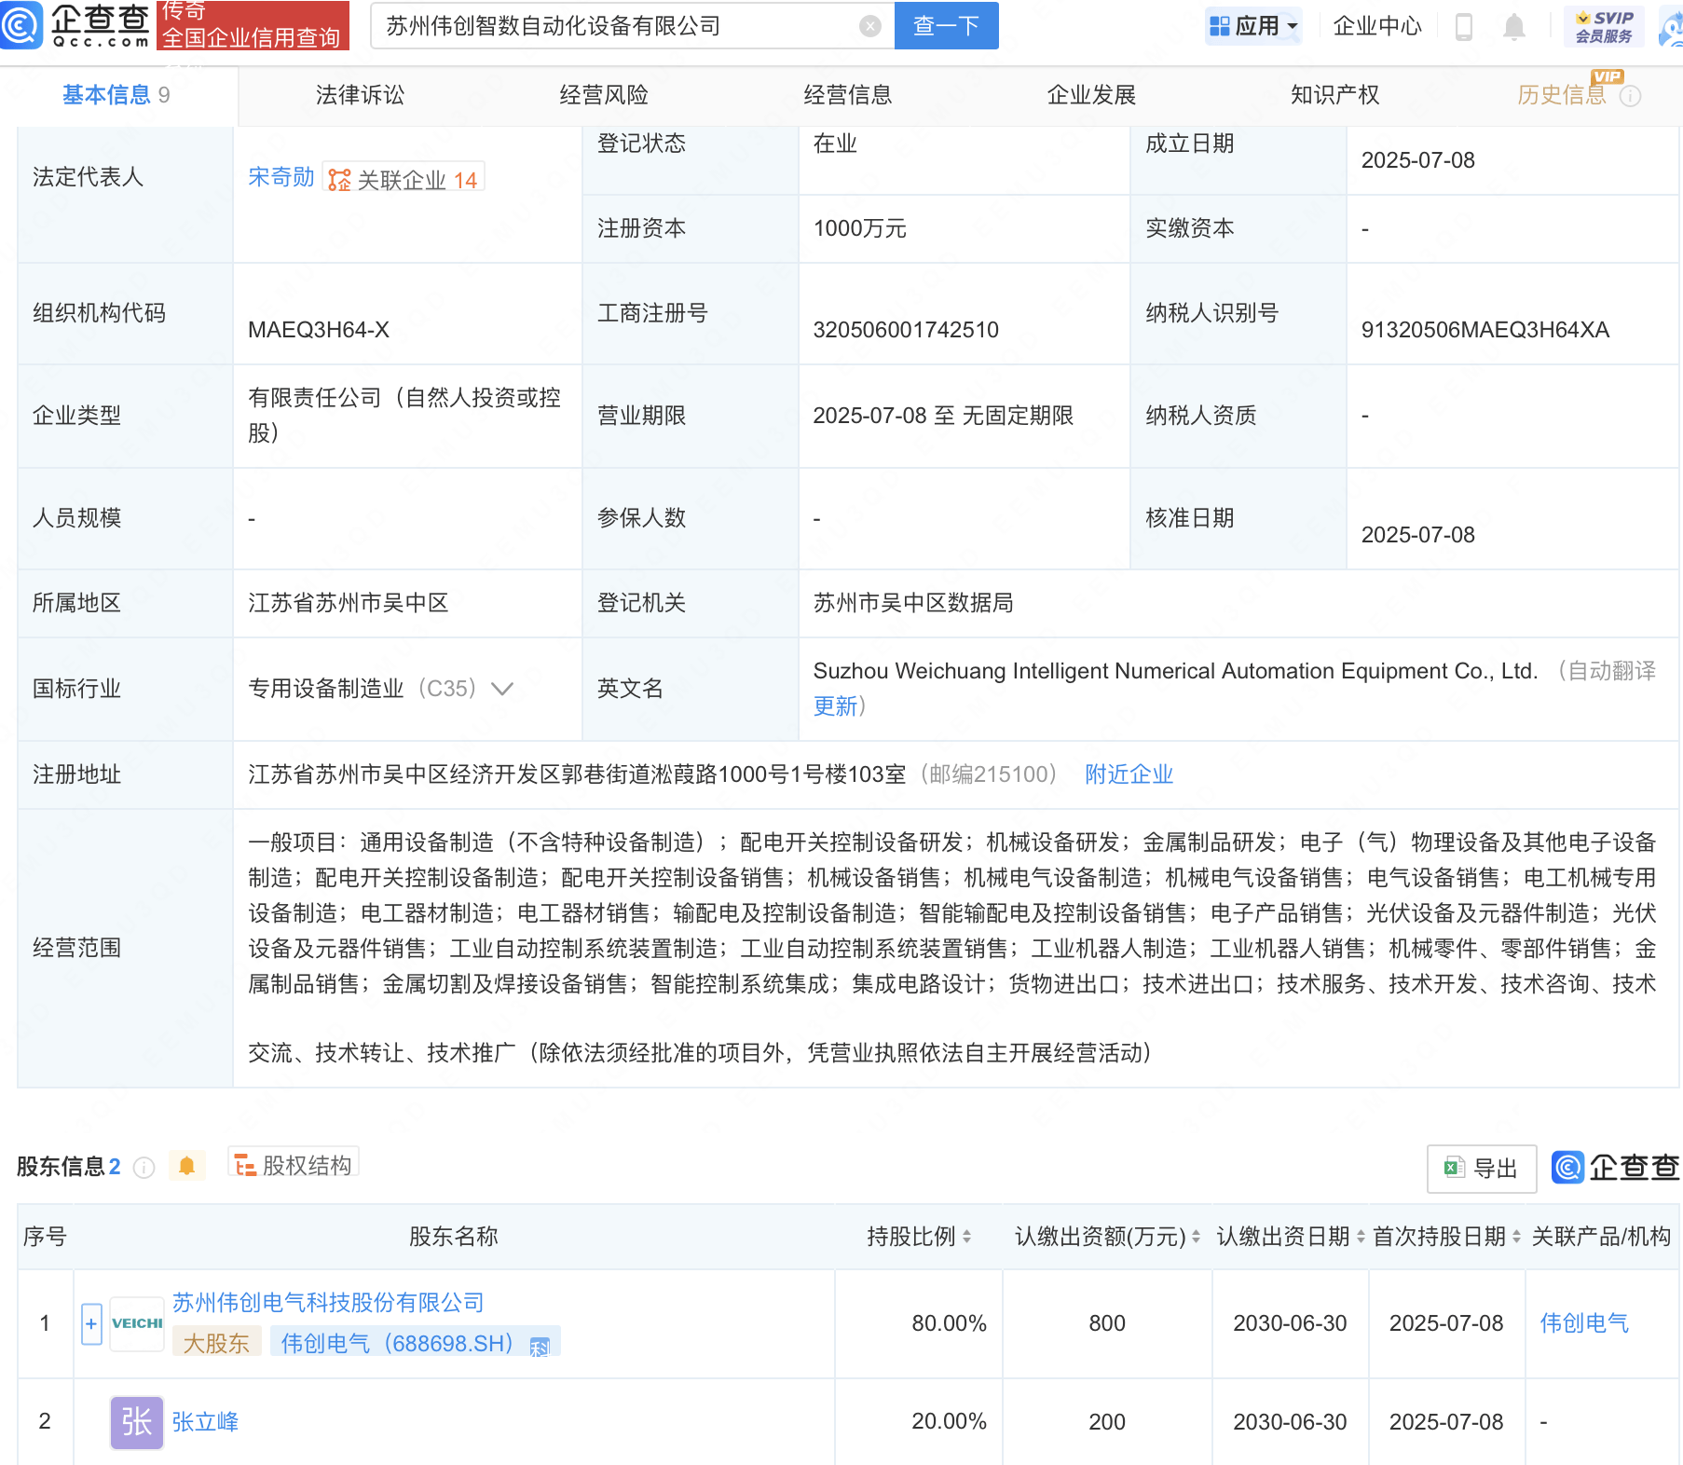
Task: Click the VEICHI company logo
Action: (x=137, y=1323)
